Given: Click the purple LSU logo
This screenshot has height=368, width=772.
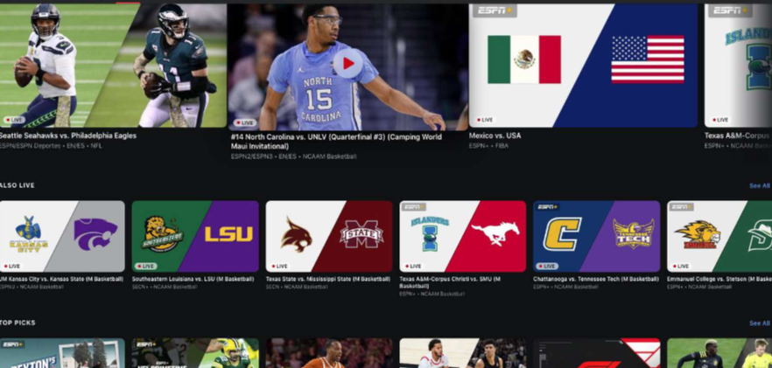Looking at the screenshot, I should click(228, 234).
